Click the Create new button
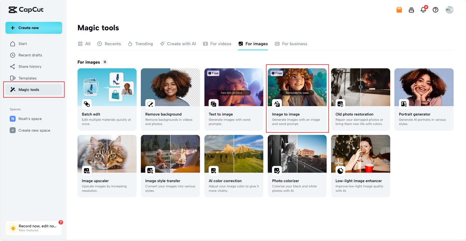The width and height of the screenshot is (466, 241). [x=33, y=28]
